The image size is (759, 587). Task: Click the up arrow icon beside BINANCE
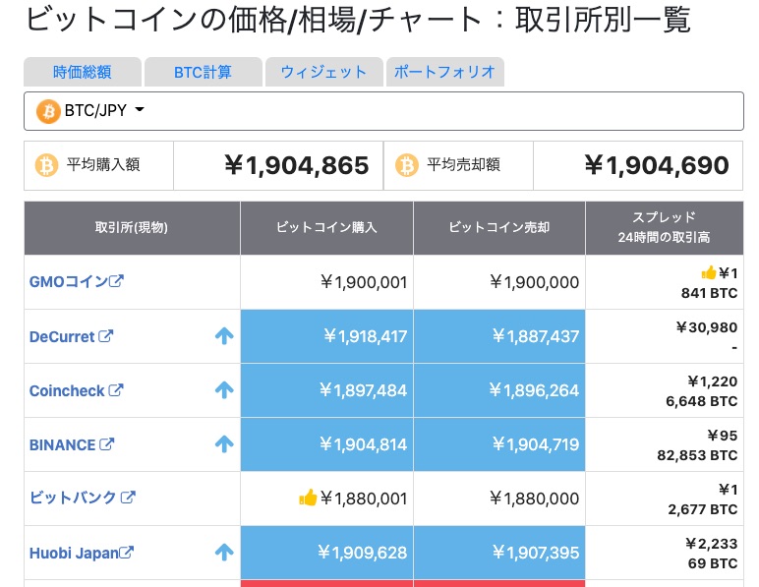(x=224, y=444)
